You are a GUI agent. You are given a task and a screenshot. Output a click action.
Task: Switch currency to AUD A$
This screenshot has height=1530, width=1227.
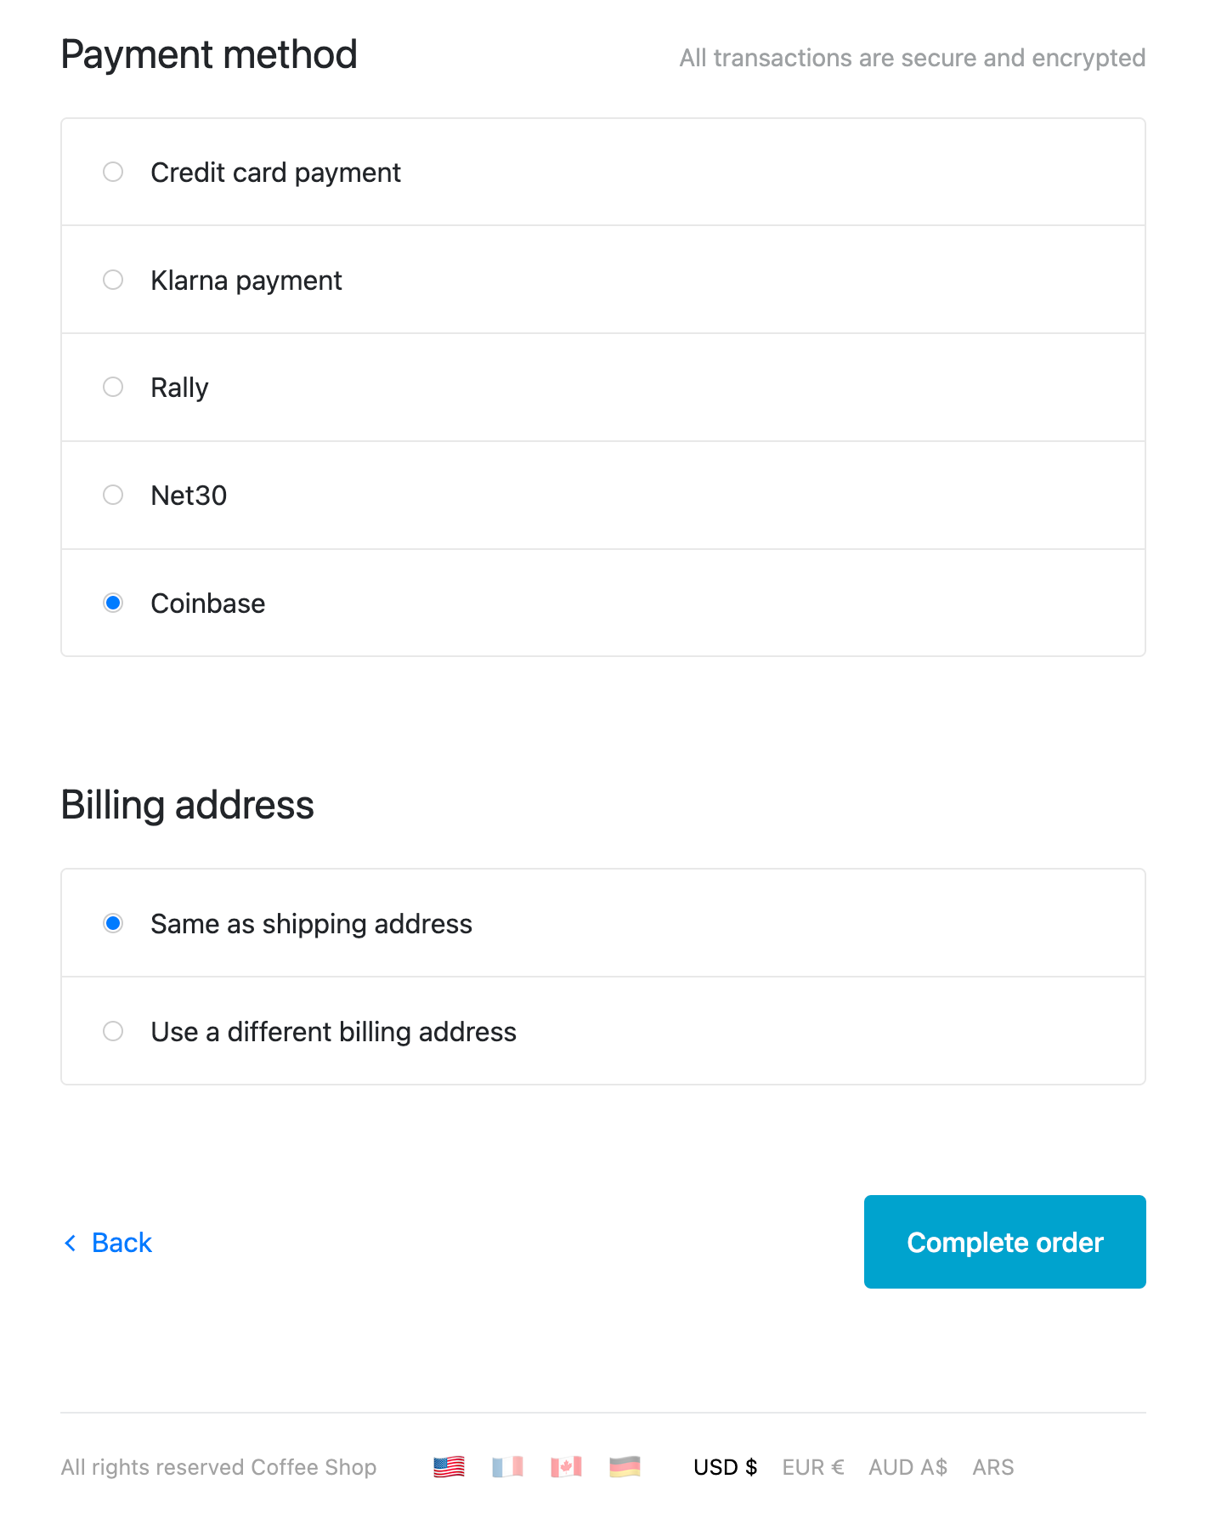pyautogui.click(x=908, y=1467)
